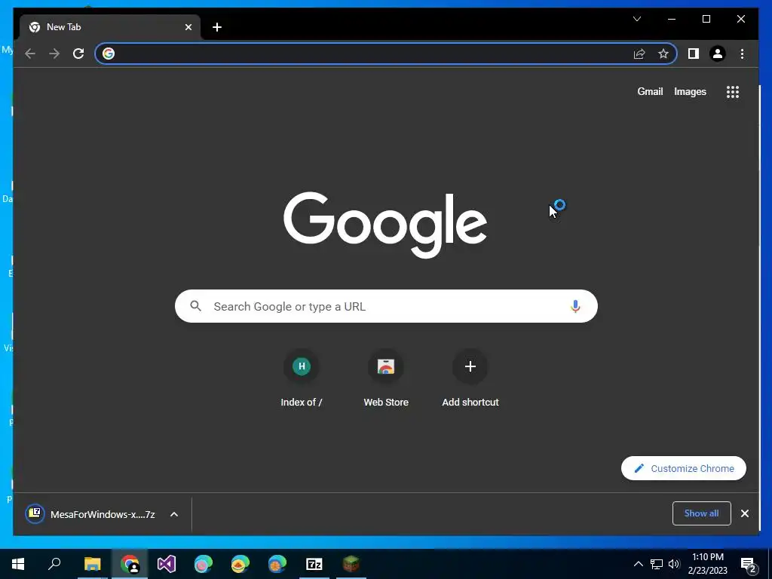
Task: Open the downloaded MesaForWindows 7z file
Action: point(90,514)
